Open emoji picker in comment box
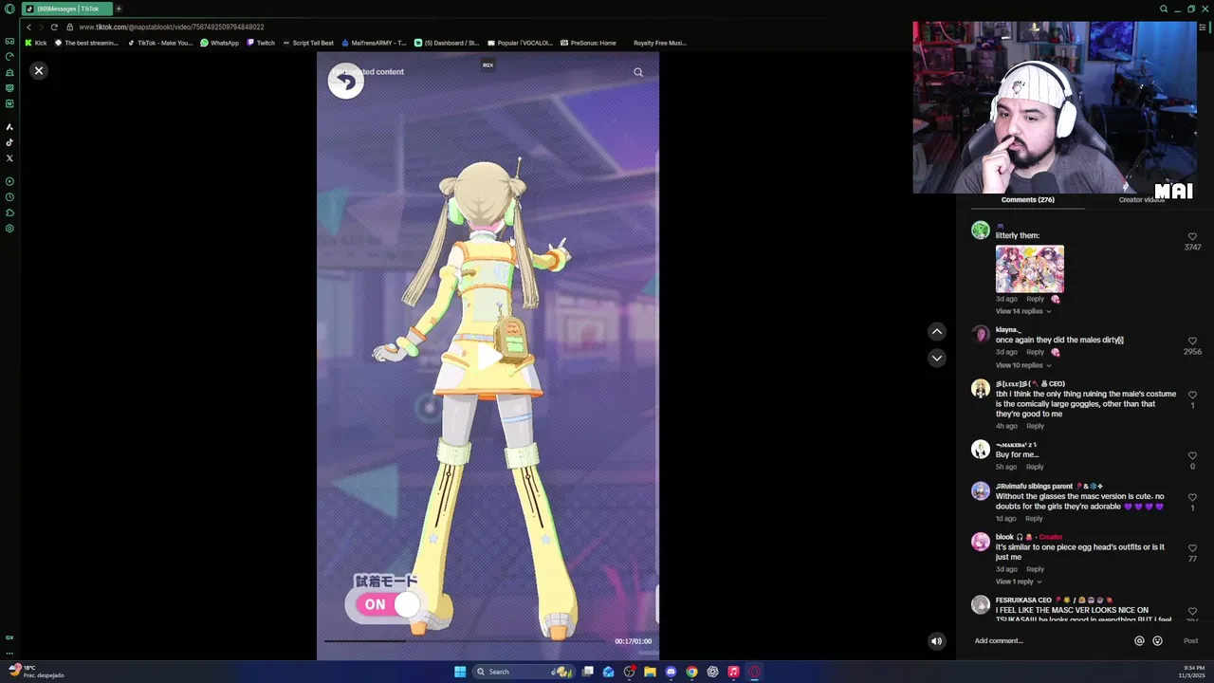The width and height of the screenshot is (1214, 683). click(x=1157, y=641)
